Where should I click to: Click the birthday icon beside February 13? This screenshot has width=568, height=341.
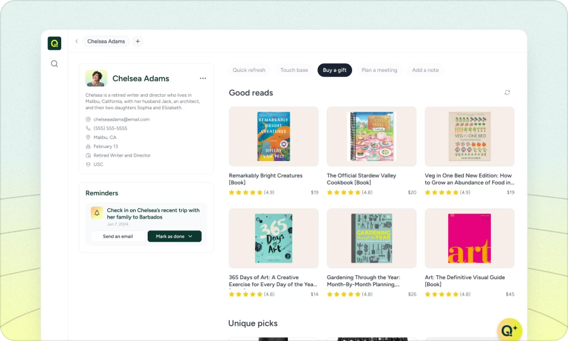pyautogui.click(x=88, y=147)
